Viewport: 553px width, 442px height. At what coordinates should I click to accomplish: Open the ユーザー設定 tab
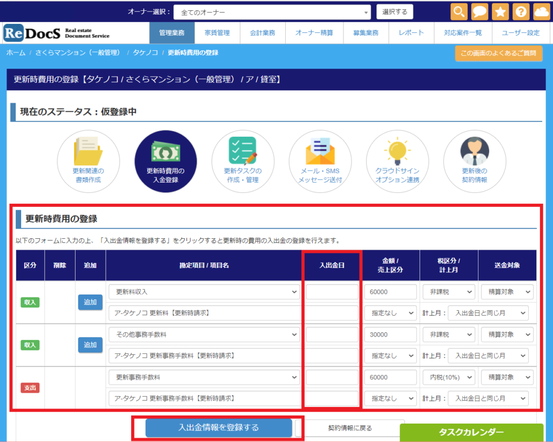click(x=521, y=33)
